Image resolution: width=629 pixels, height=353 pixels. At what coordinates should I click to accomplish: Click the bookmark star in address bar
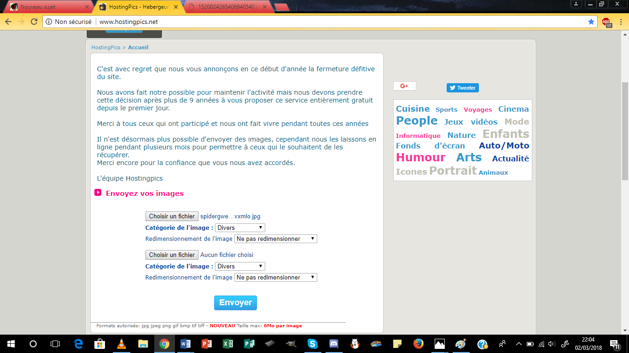click(591, 22)
